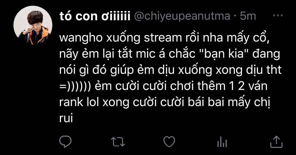Screen dimensions: 296x155
Task: Click the word stream in tweet text
Action: pyautogui.click(x=163, y=38)
